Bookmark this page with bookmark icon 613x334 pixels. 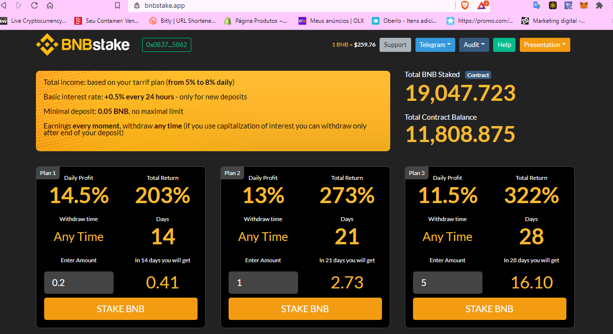coord(117,5)
